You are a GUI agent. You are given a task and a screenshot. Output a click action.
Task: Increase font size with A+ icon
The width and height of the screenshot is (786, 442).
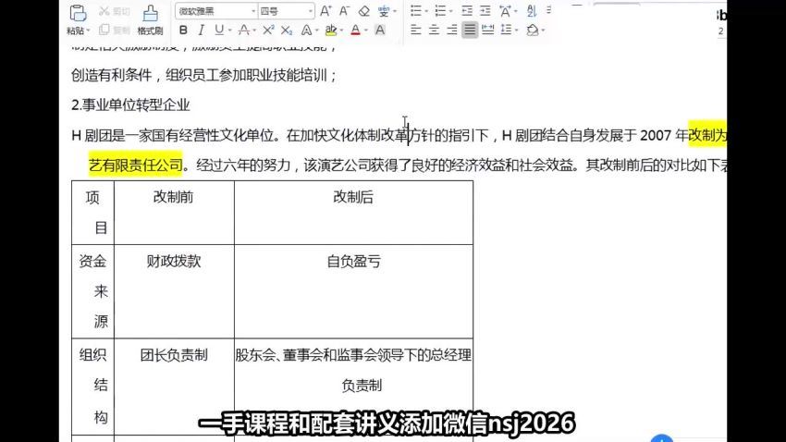click(x=325, y=11)
